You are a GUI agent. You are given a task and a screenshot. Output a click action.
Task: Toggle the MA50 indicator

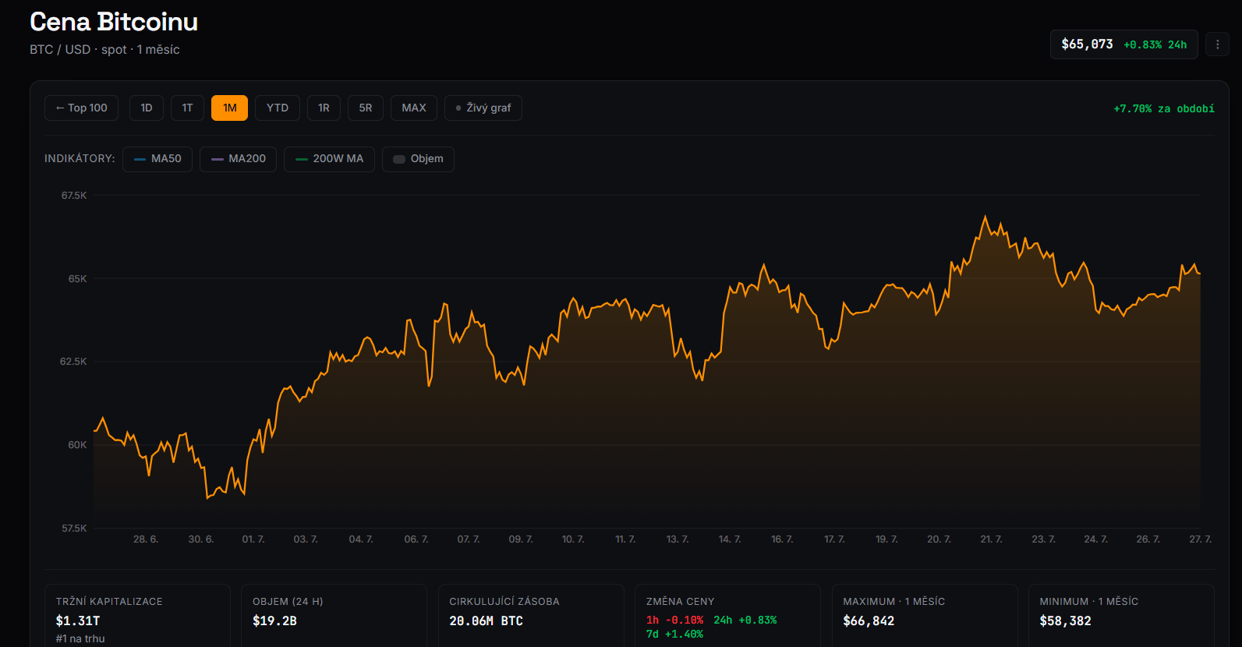pos(157,159)
